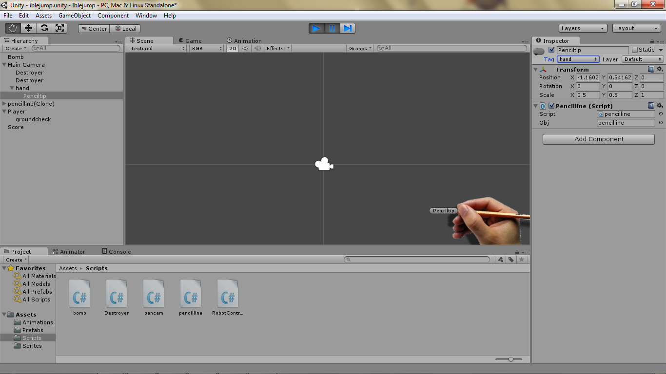Click Add Component button

click(599, 139)
